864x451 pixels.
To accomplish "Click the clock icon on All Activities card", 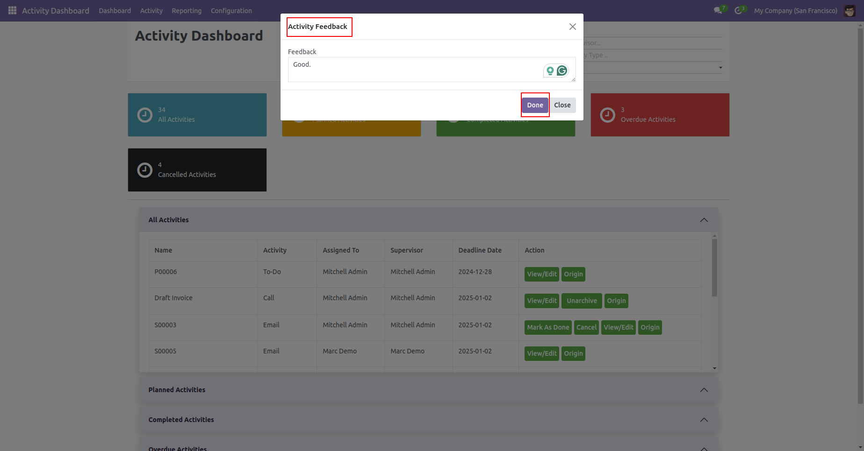I will point(144,115).
